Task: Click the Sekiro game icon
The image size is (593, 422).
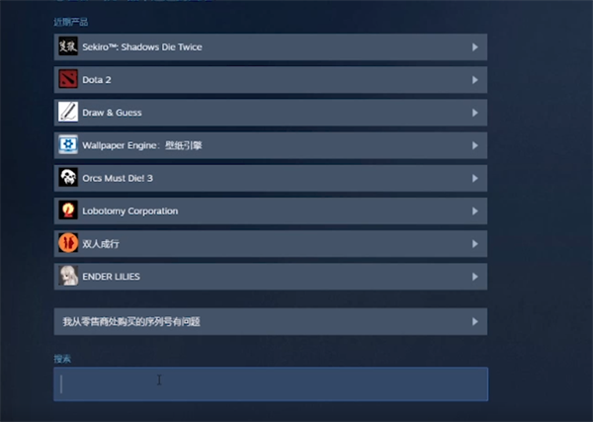Action: click(x=68, y=46)
